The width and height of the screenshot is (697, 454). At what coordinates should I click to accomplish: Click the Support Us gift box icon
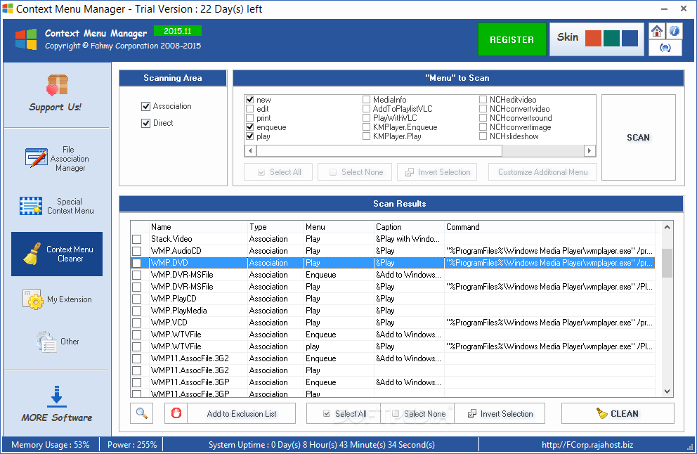tap(58, 85)
